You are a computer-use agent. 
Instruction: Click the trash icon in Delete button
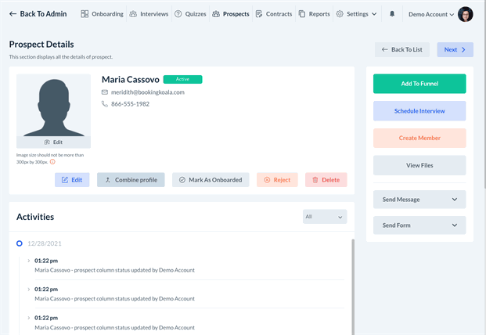click(315, 180)
